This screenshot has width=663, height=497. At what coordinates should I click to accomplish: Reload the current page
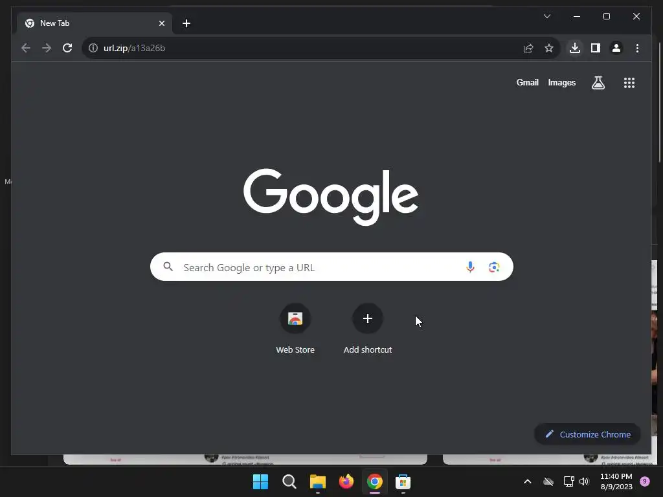point(67,48)
